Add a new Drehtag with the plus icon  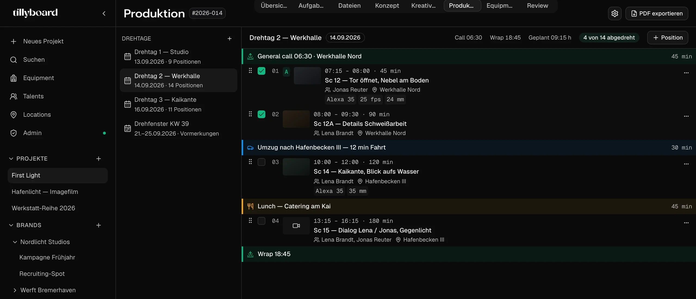click(229, 39)
